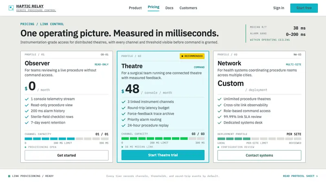Click checkmark beside Read-only procedure view
The width and height of the screenshot is (326, 183).
[x=26, y=105]
